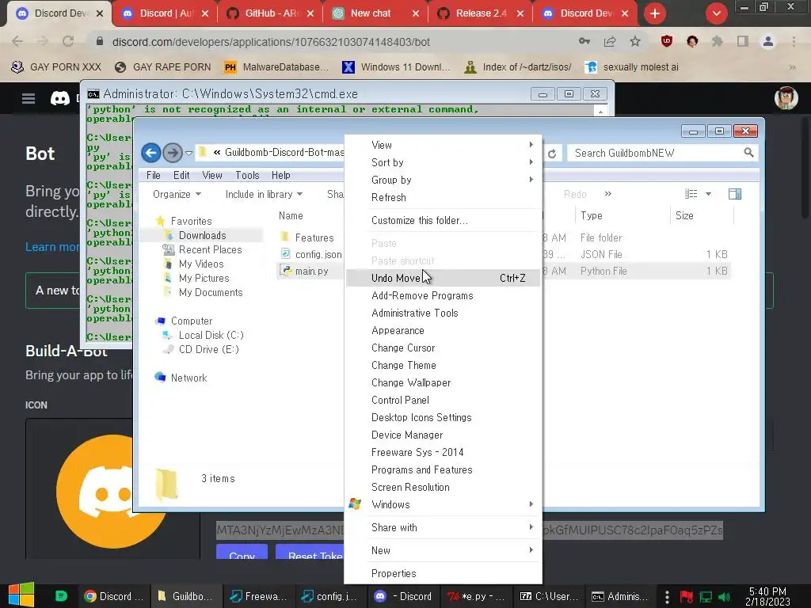811x608 pixels.
Task: Open Chrome tab search dropdown
Action: pos(716,13)
